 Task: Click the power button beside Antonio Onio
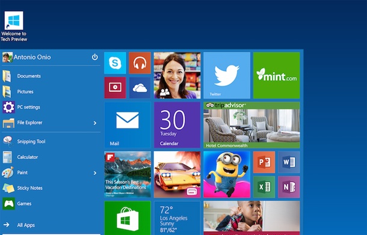click(95, 57)
